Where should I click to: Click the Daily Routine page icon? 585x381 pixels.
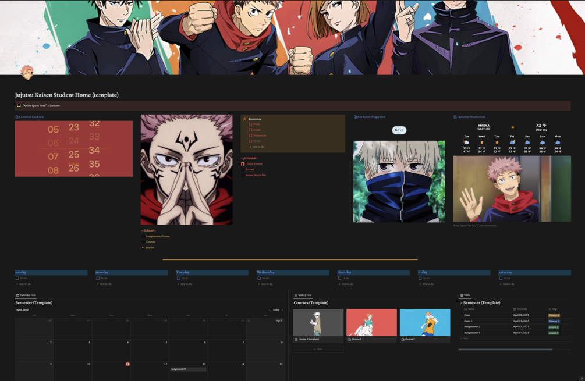[243, 163]
